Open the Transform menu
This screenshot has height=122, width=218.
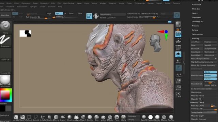pos(10,6)
